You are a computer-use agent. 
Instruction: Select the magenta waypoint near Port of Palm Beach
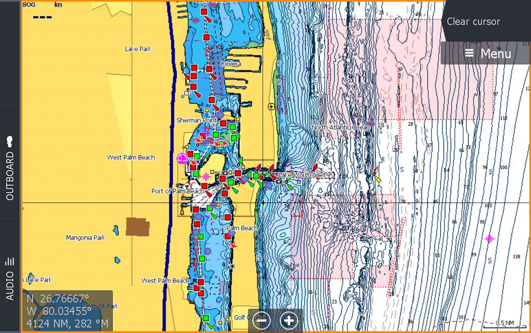(x=206, y=176)
